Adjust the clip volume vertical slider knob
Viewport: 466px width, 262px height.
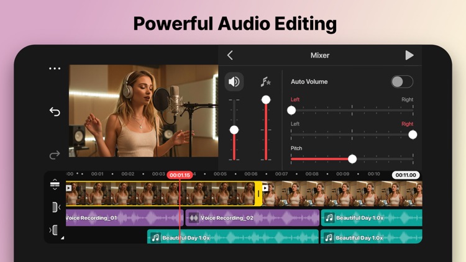tap(234, 130)
